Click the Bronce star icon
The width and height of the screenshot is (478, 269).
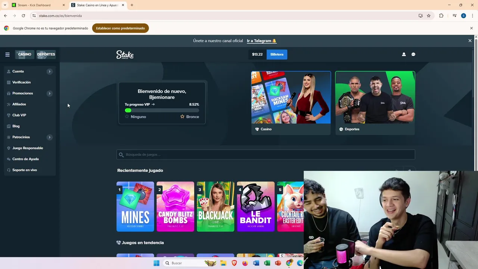(x=182, y=117)
